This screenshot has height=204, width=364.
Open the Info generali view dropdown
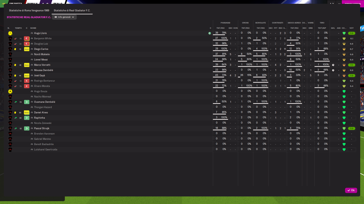point(64,17)
